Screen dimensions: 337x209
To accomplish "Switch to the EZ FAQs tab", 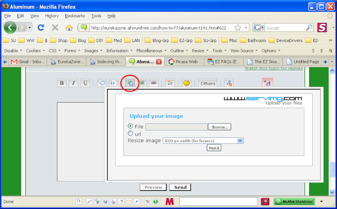I will [x=224, y=62].
